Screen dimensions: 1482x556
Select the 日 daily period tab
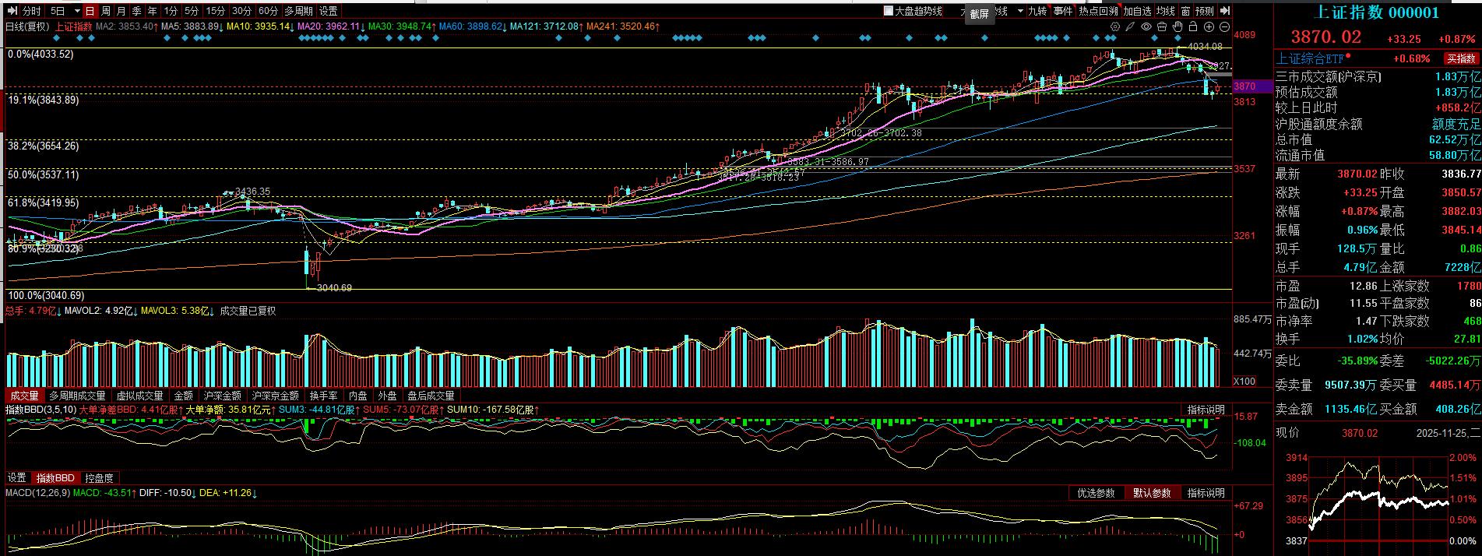[90, 11]
